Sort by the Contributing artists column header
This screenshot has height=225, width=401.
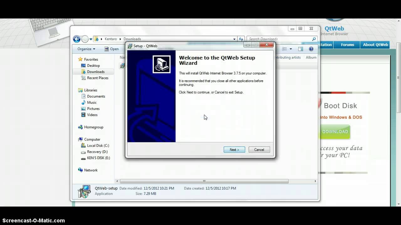coord(288,57)
